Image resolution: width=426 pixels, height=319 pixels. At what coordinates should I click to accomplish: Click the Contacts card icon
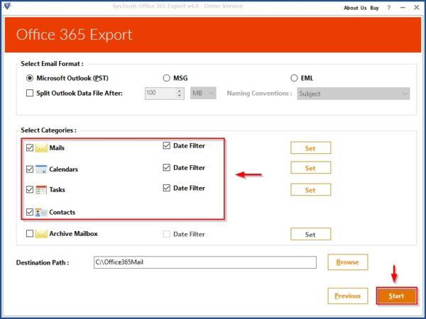click(x=41, y=212)
